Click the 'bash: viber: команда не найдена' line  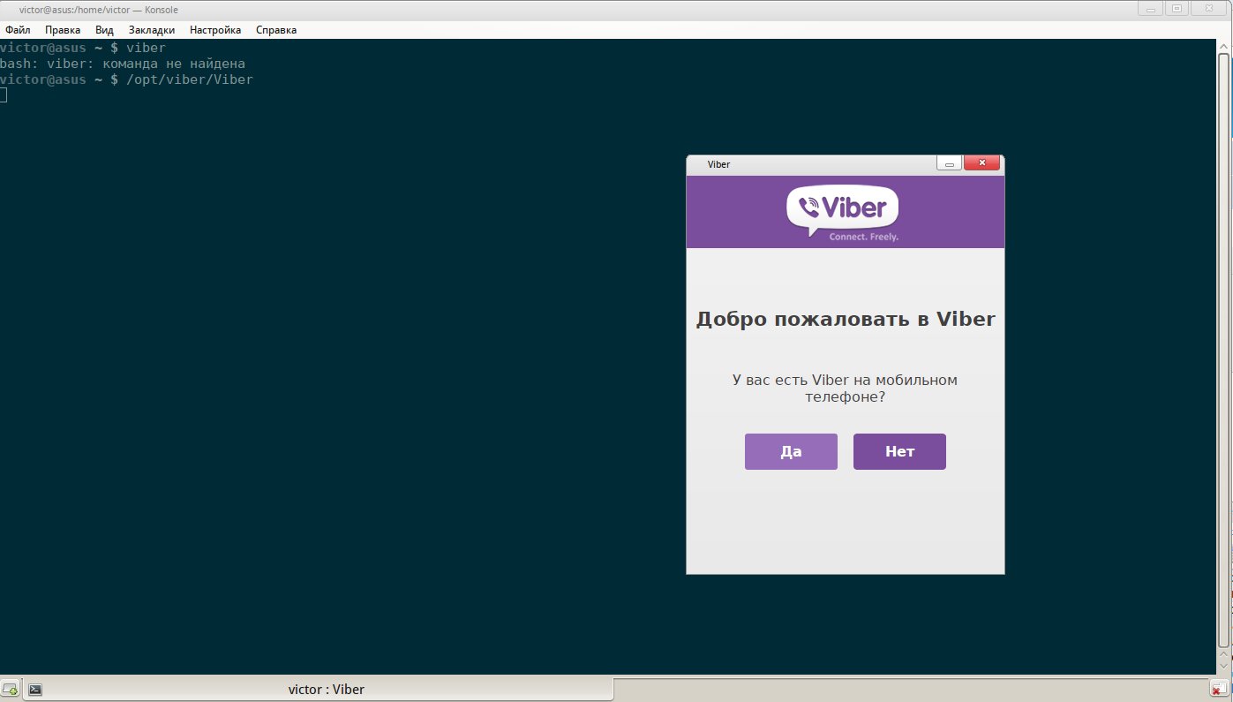click(123, 64)
